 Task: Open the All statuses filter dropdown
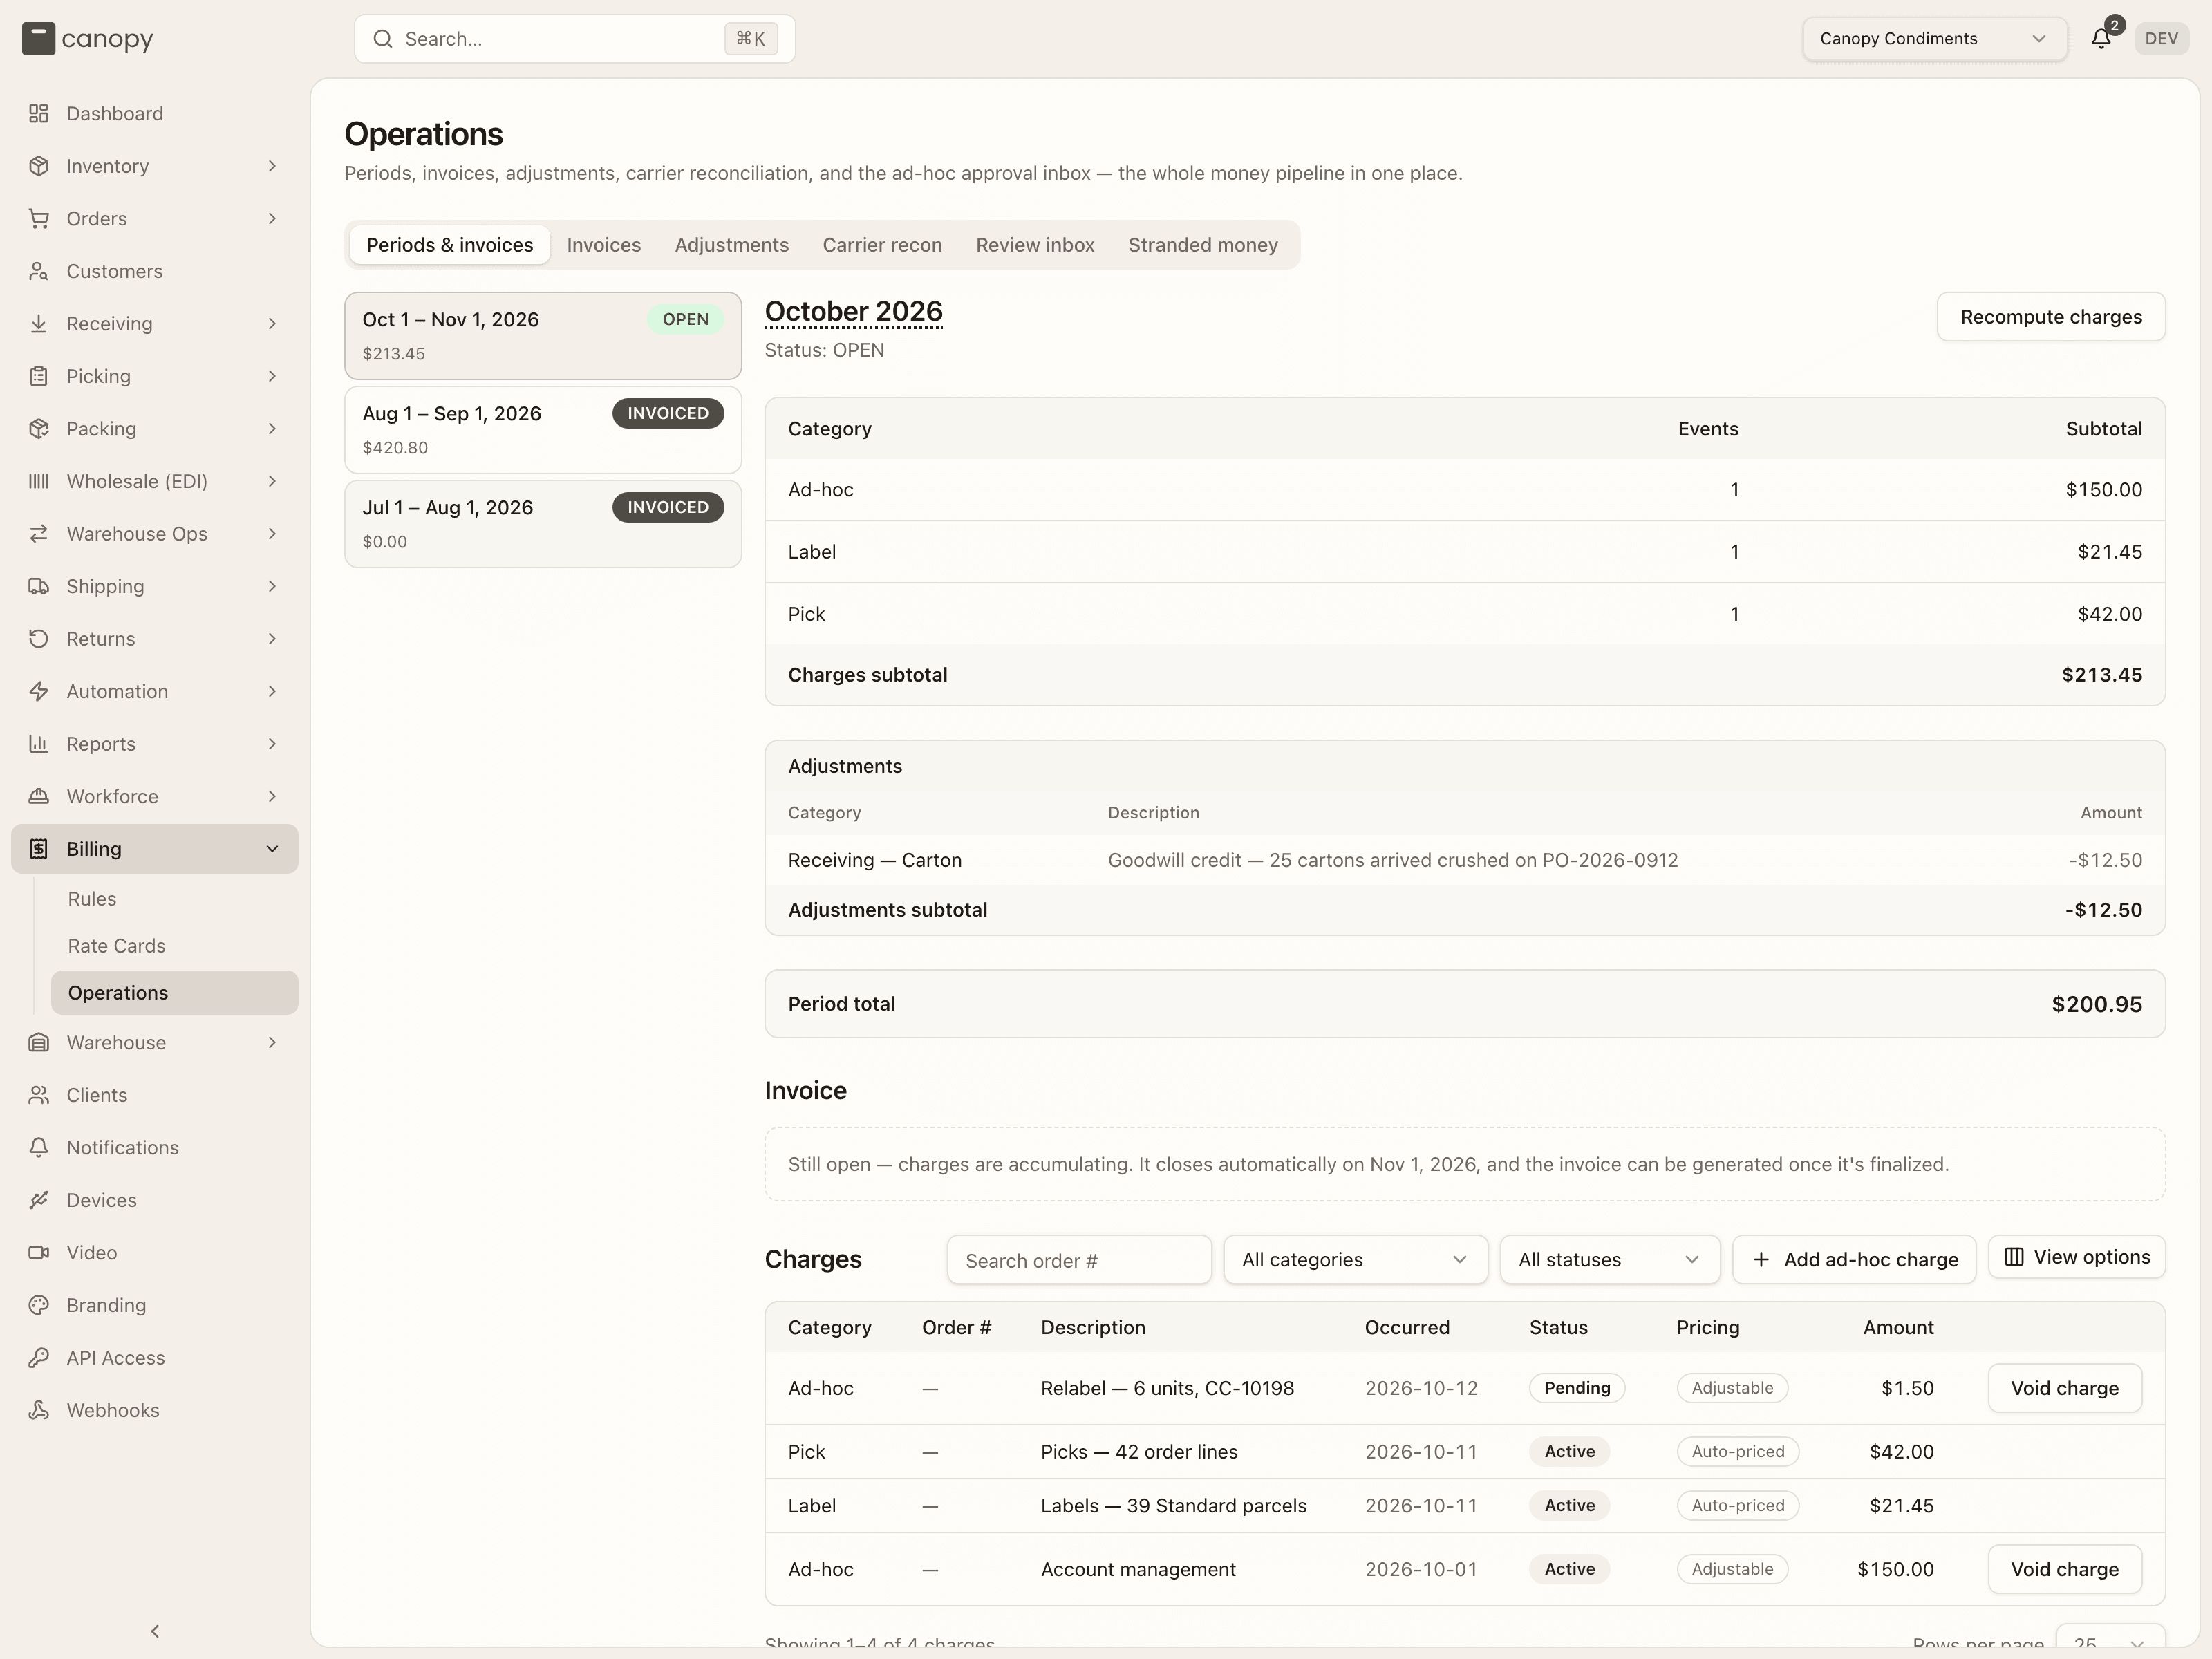pyautogui.click(x=1609, y=1259)
